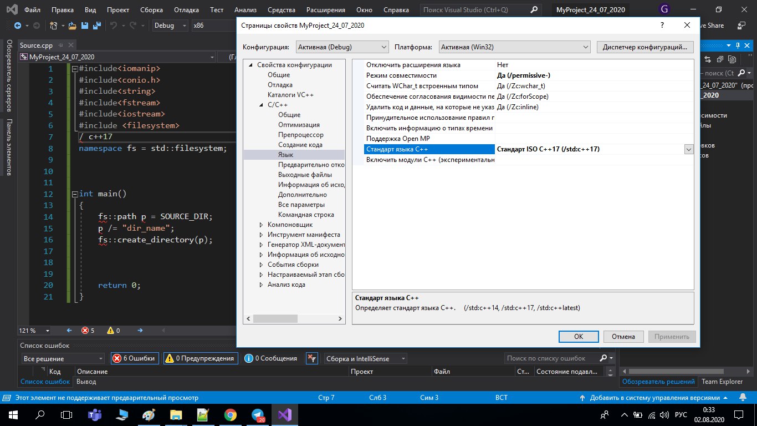Open Telegram from taskbar
The image size is (757, 426).
point(258,414)
